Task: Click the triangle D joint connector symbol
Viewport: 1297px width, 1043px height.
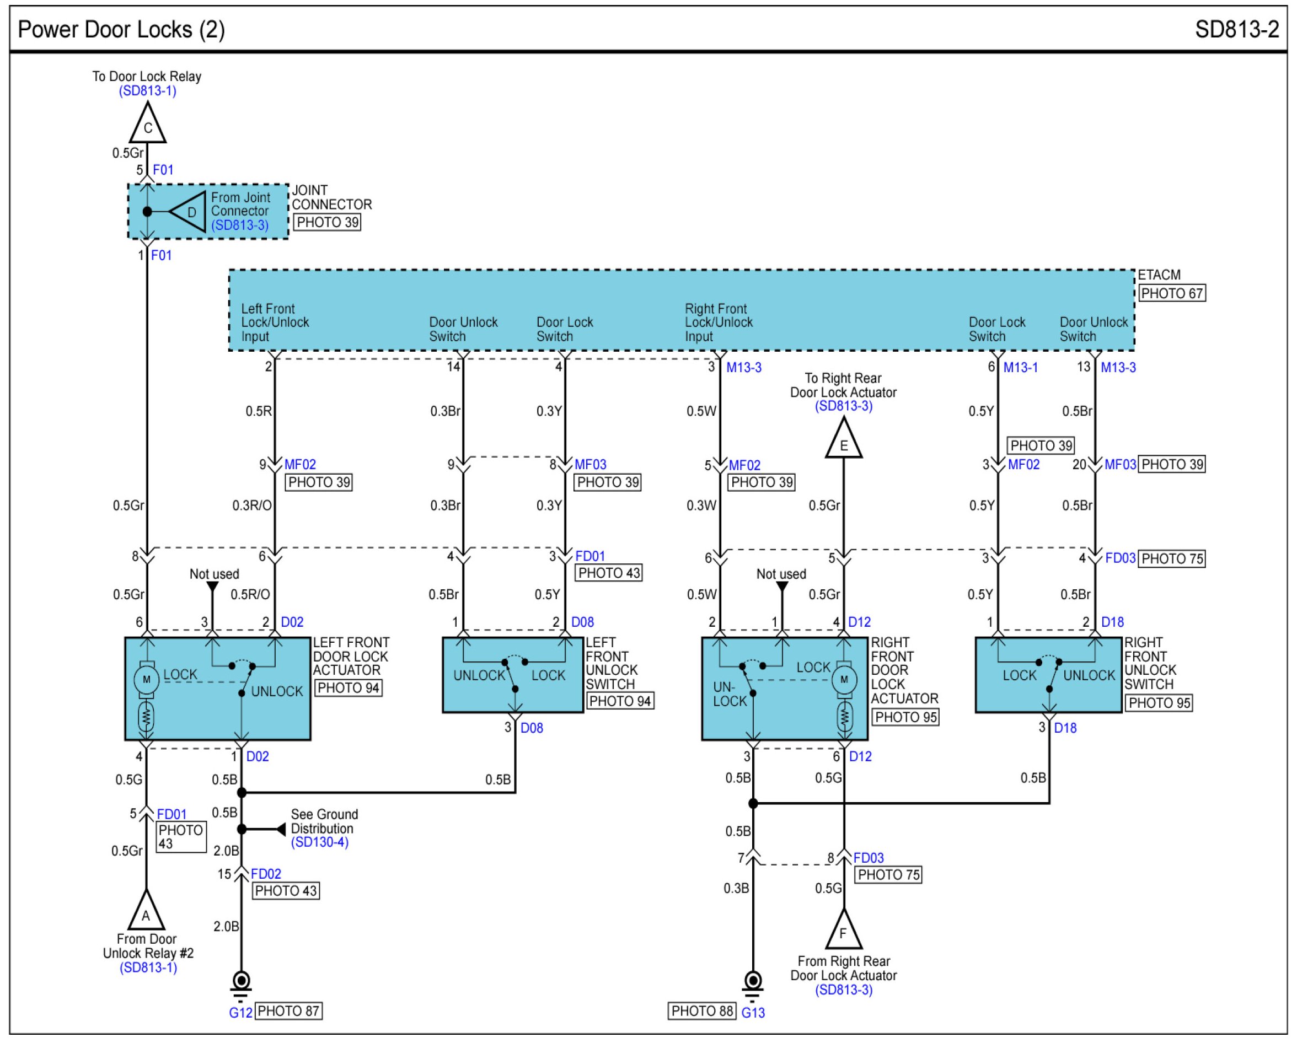Action: coord(190,212)
